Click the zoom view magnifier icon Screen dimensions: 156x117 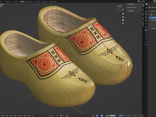(x=123, y=14)
